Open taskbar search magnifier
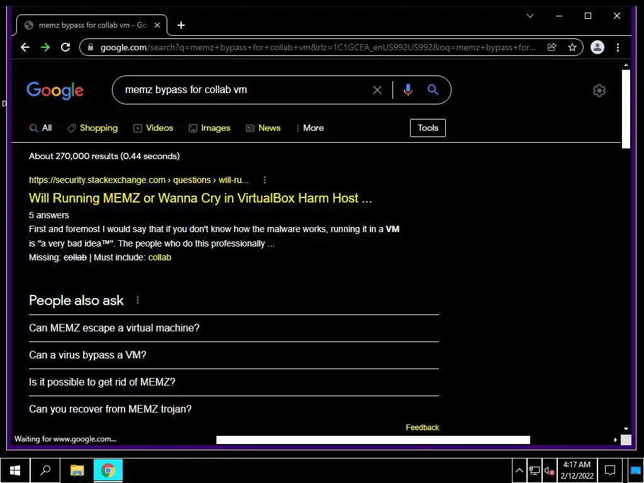 click(x=45, y=470)
